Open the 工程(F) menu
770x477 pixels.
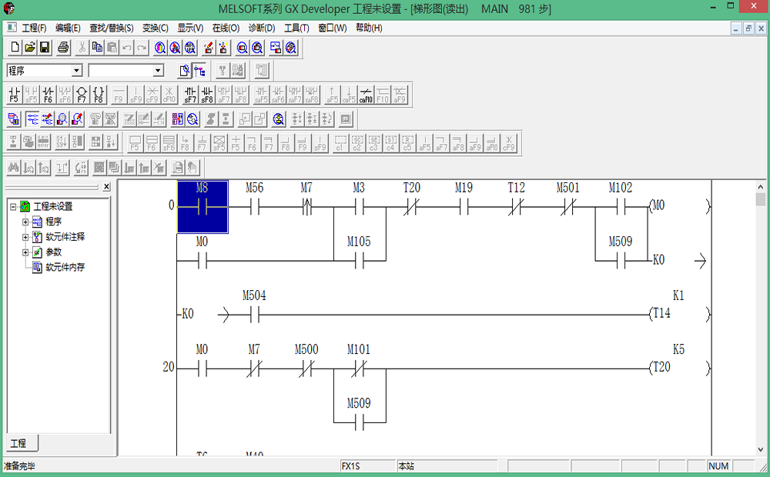tap(34, 28)
